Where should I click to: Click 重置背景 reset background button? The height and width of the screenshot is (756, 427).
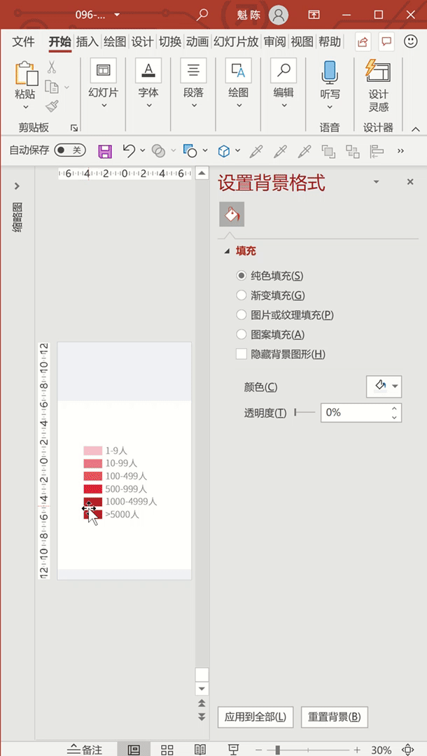tap(335, 717)
